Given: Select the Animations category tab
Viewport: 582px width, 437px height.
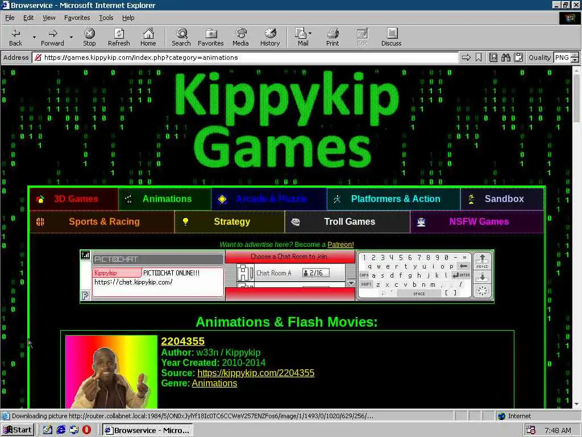Looking at the screenshot, I should point(165,199).
